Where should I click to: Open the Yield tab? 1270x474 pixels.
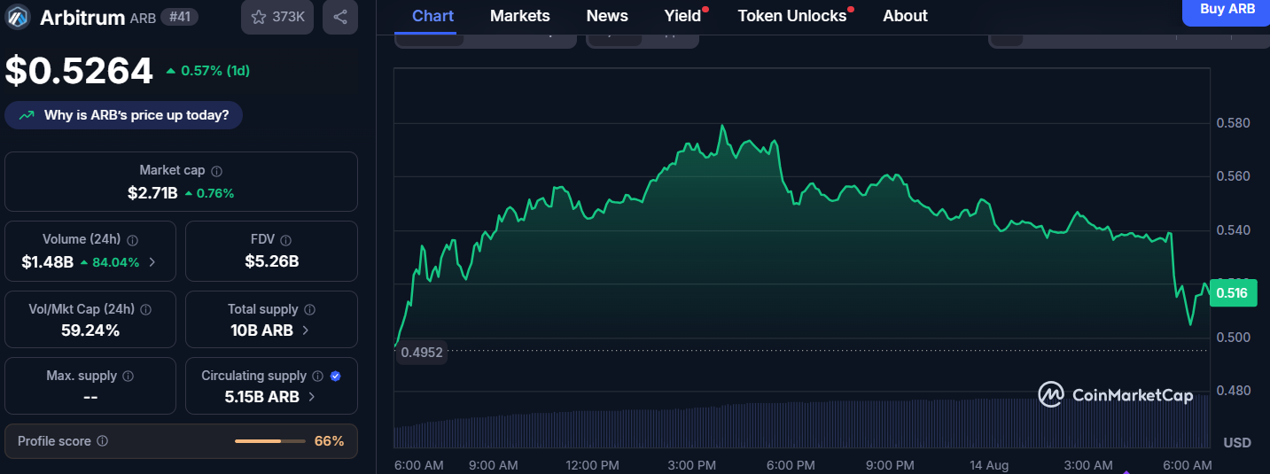[683, 16]
